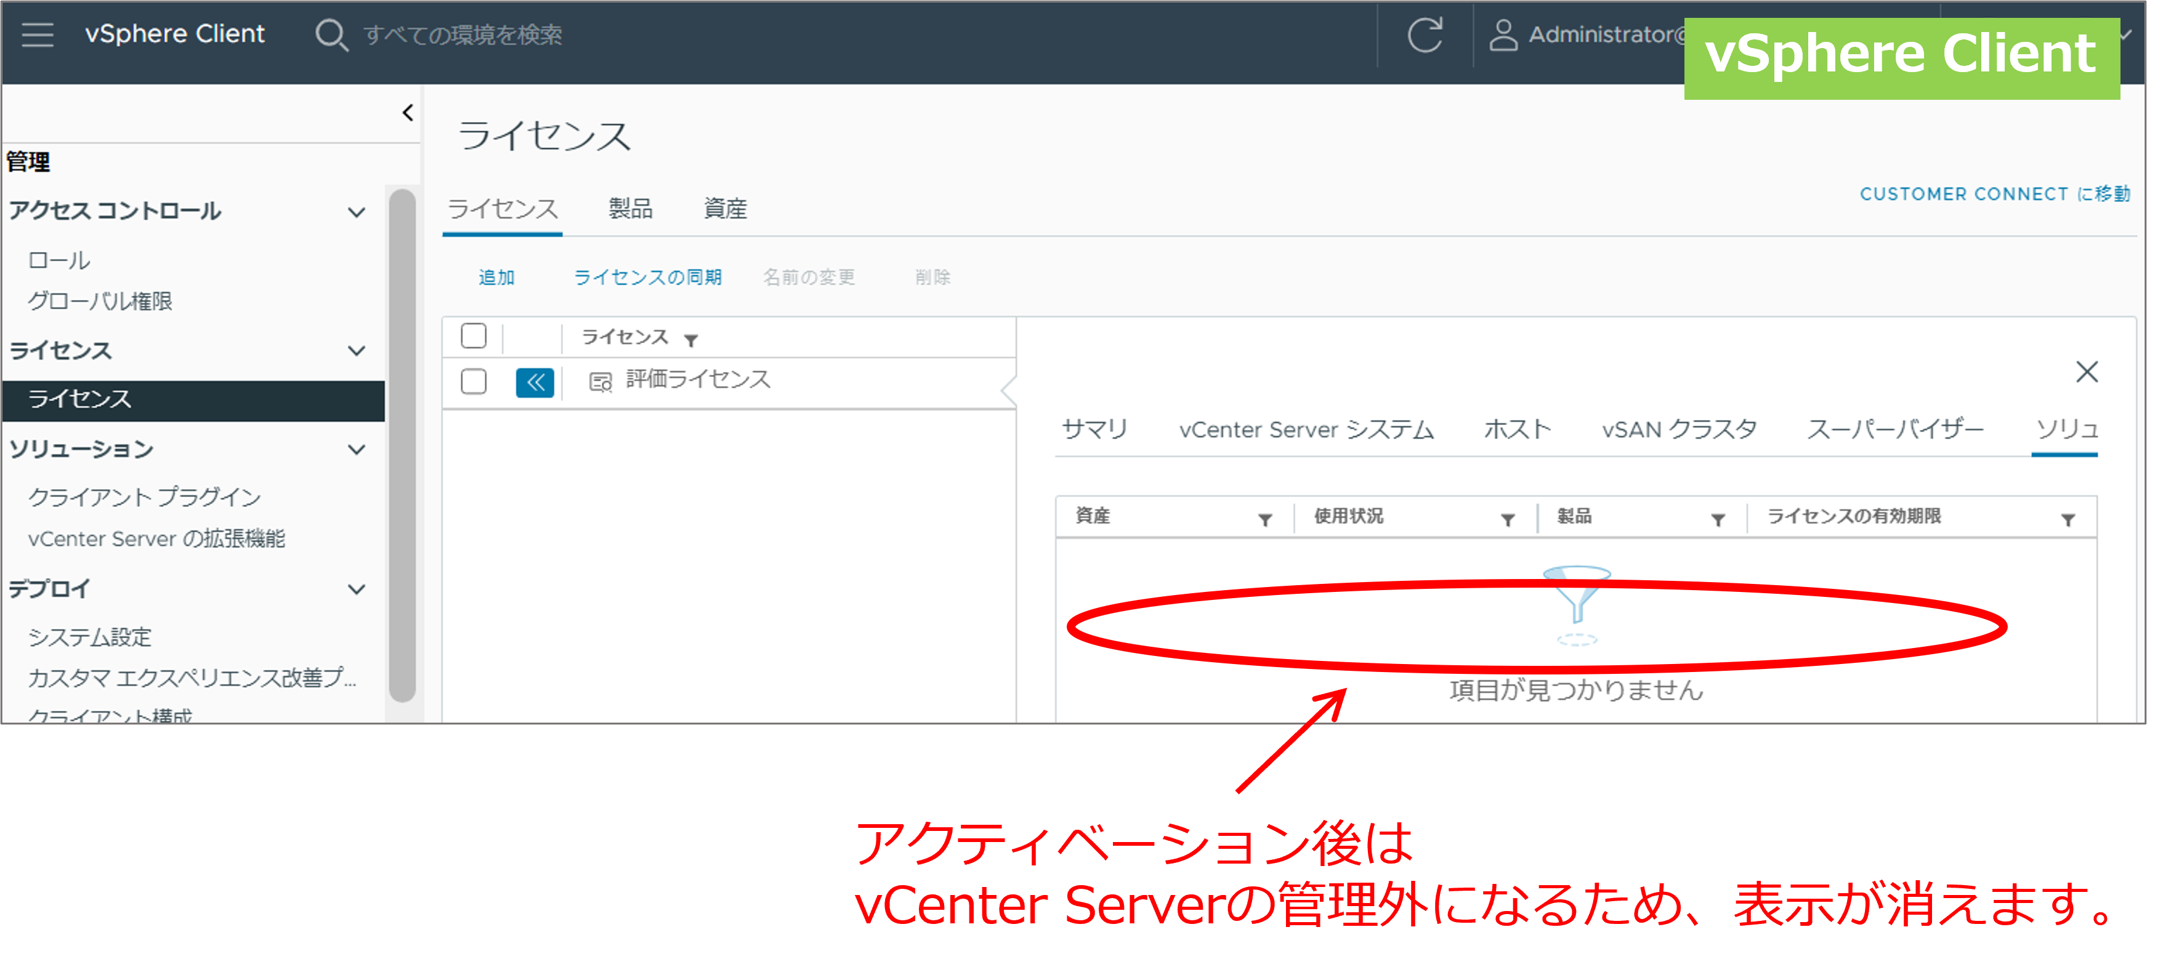Collapse the ソリューション section
Viewport: 2171px width, 972px height.
point(357,449)
